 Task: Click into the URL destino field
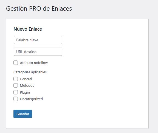pyautogui.click(x=38, y=52)
